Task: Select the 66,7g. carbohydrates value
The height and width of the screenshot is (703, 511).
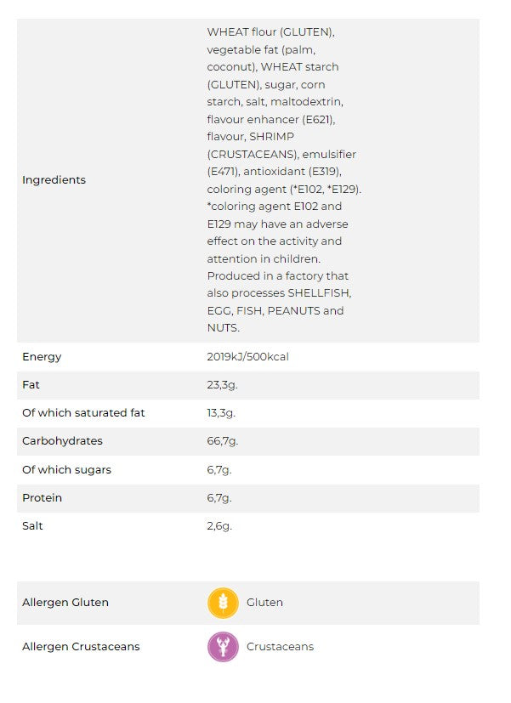Action: click(222, 441)
